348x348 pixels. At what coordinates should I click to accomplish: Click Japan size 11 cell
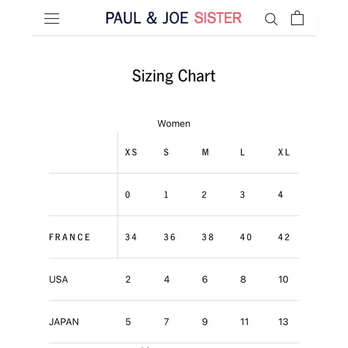click(245, 322)
